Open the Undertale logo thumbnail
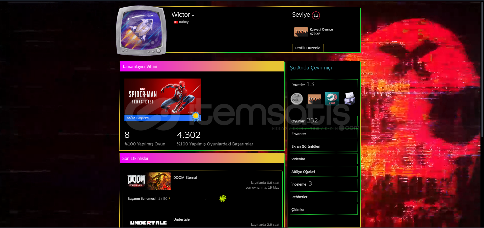 (148, 223)
